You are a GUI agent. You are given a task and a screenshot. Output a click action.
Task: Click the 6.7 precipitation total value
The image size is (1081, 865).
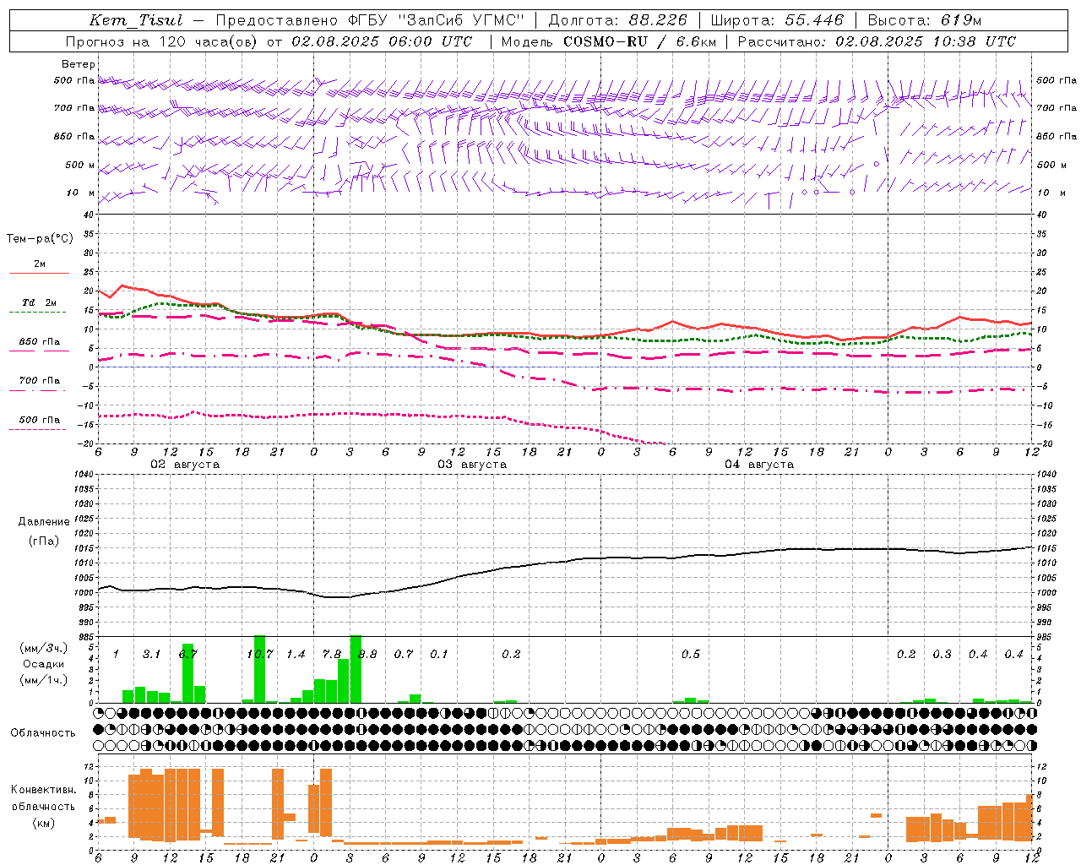(187, 655)
